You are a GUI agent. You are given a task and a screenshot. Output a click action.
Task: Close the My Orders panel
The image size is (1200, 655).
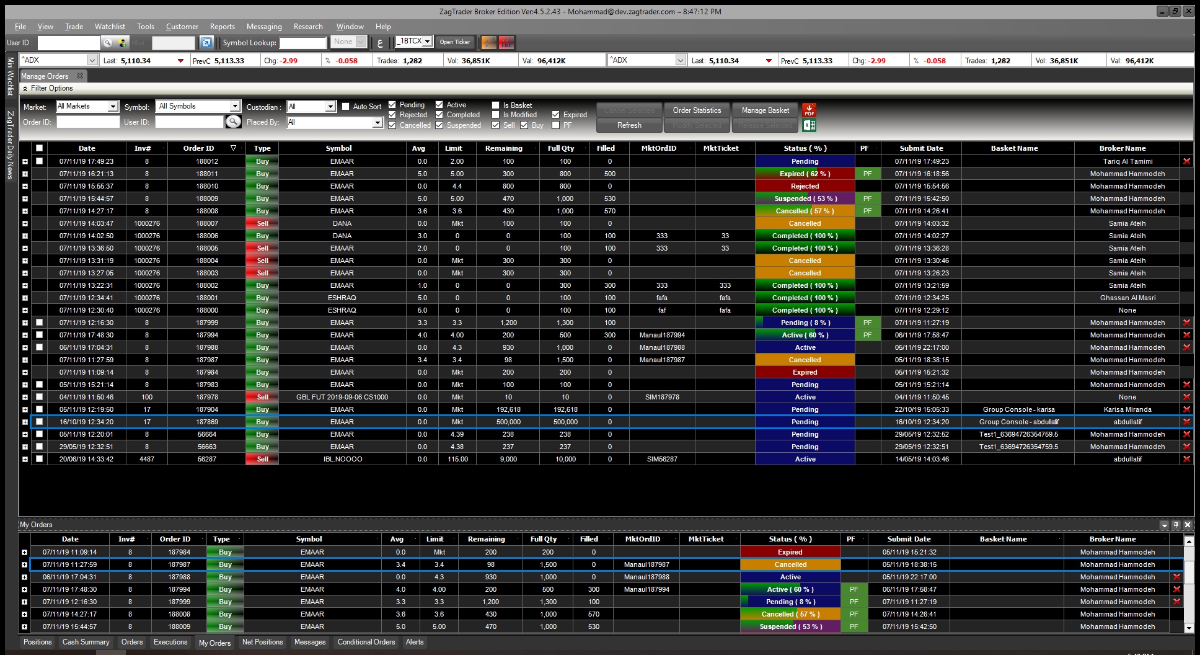(x=1188, y=525)
